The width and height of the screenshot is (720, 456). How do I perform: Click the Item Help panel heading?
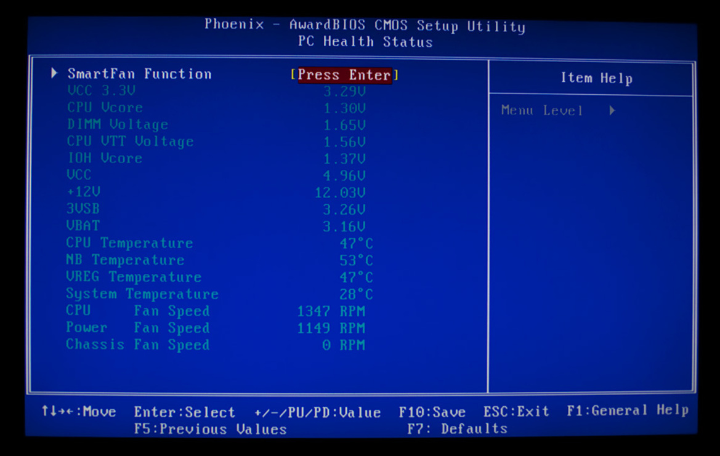[x=597, y=78]
